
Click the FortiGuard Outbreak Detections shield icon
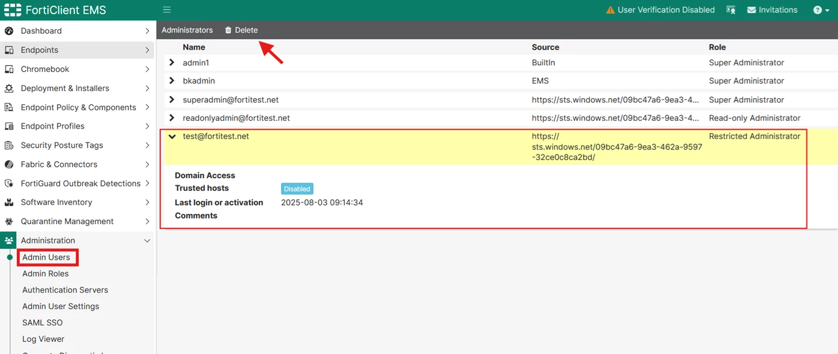click(9, 183)
